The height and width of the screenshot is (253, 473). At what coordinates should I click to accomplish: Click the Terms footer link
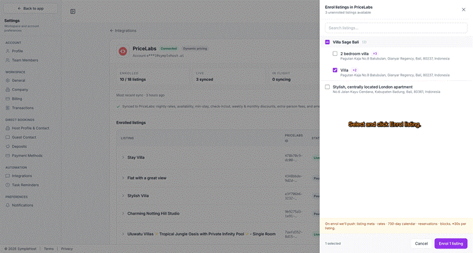[48, 249]
